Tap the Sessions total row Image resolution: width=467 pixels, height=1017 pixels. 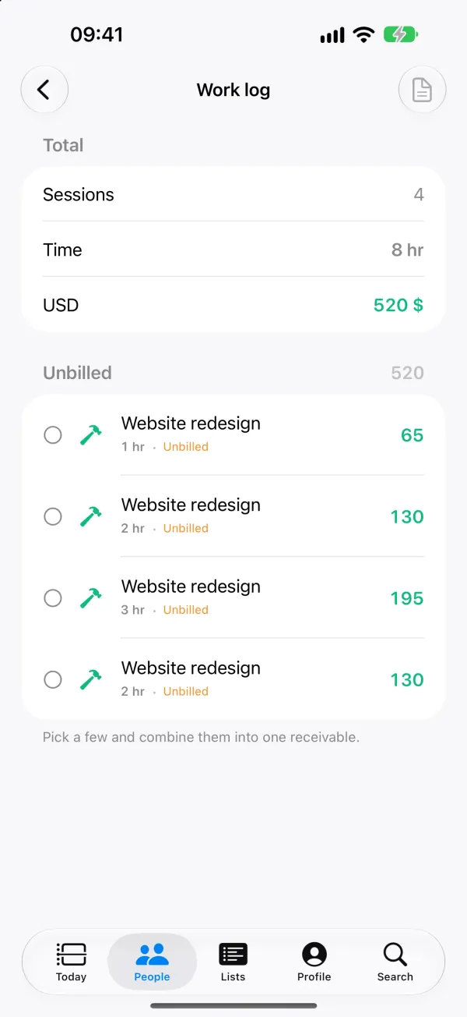(233, 194)
